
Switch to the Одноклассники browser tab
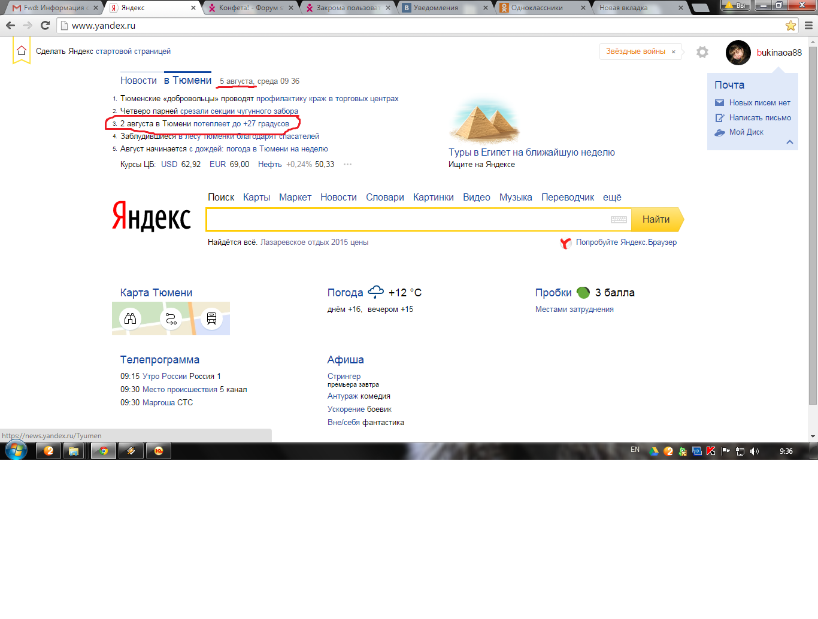(x=537, y=8)
